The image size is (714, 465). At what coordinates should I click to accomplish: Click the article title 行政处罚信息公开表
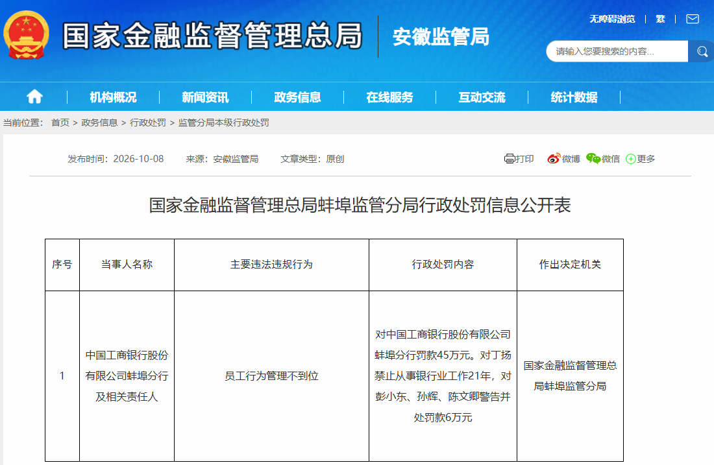(360, 205)
